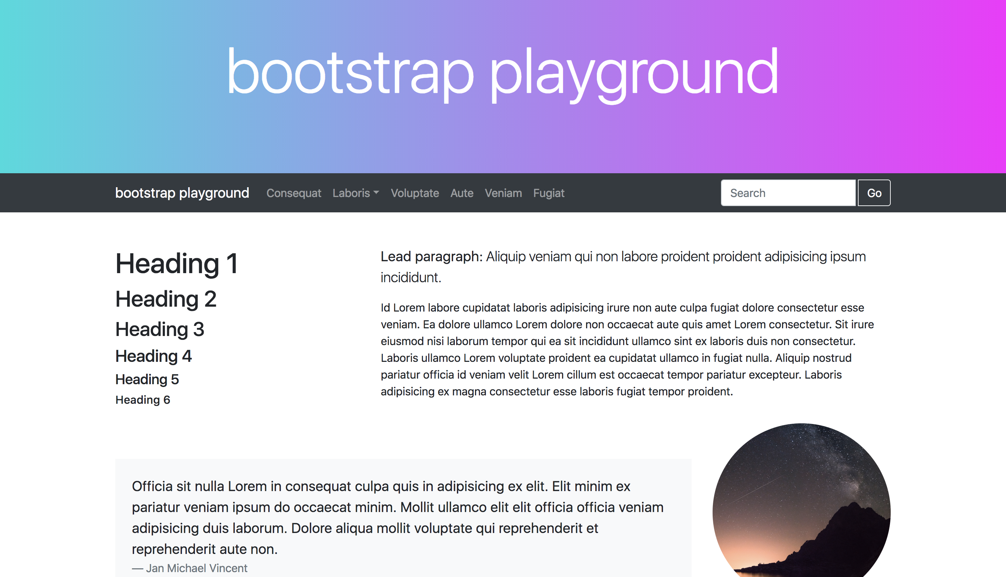Click the caret arrow beside Laboris
This screenshot has height=577, width=1006.
point(377,192)
